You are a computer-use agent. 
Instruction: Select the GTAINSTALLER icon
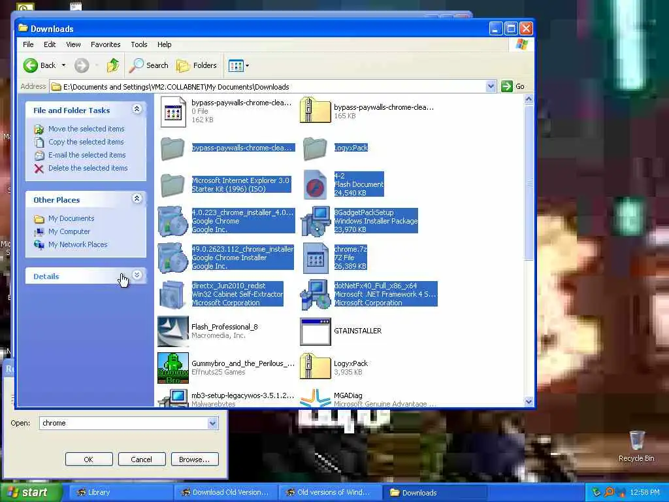coord(316,331)
